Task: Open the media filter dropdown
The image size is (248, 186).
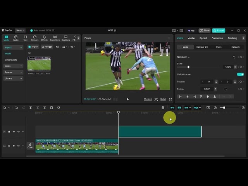Action: (72, 47)
